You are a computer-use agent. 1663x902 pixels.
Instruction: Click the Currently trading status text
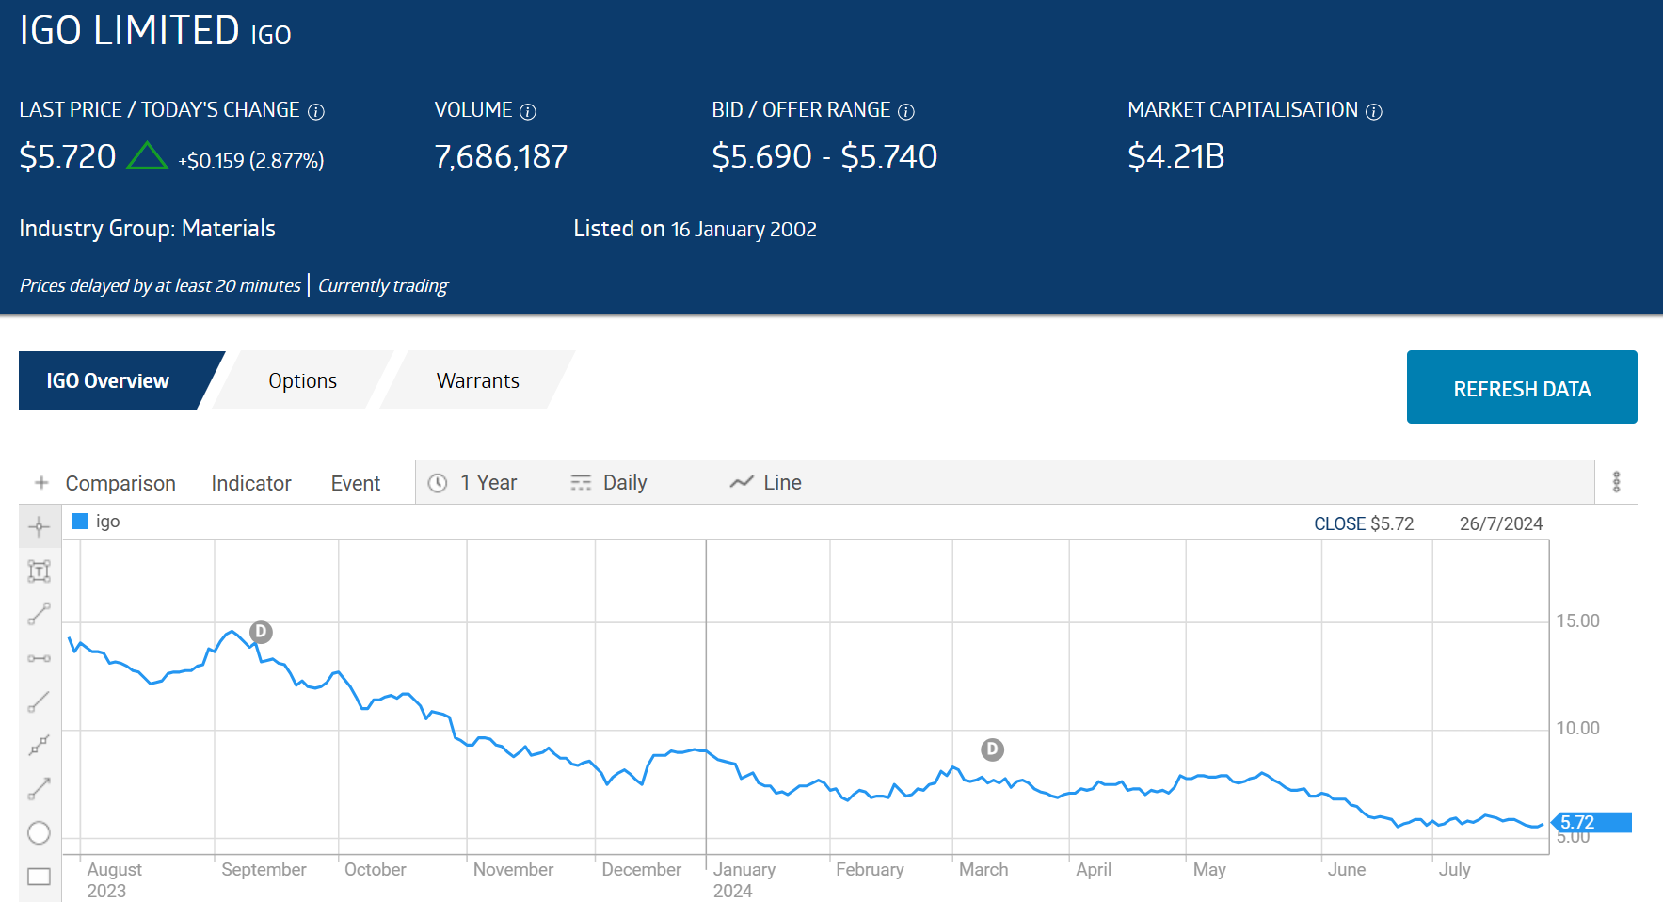pos(383,285)
